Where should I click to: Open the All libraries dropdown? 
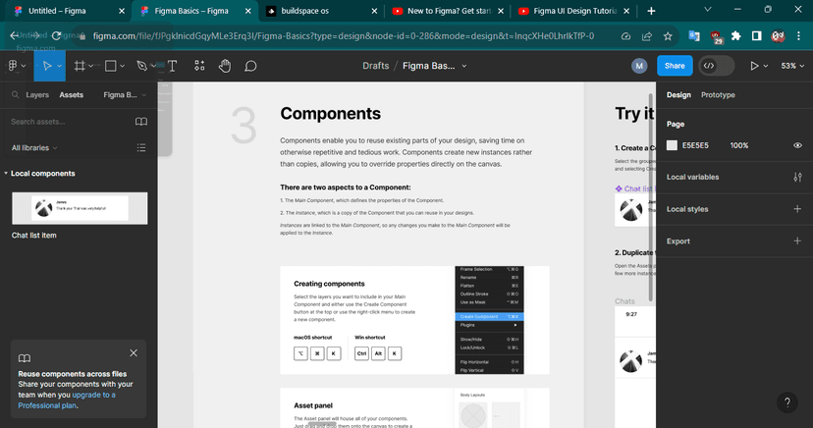pos(33,147)
